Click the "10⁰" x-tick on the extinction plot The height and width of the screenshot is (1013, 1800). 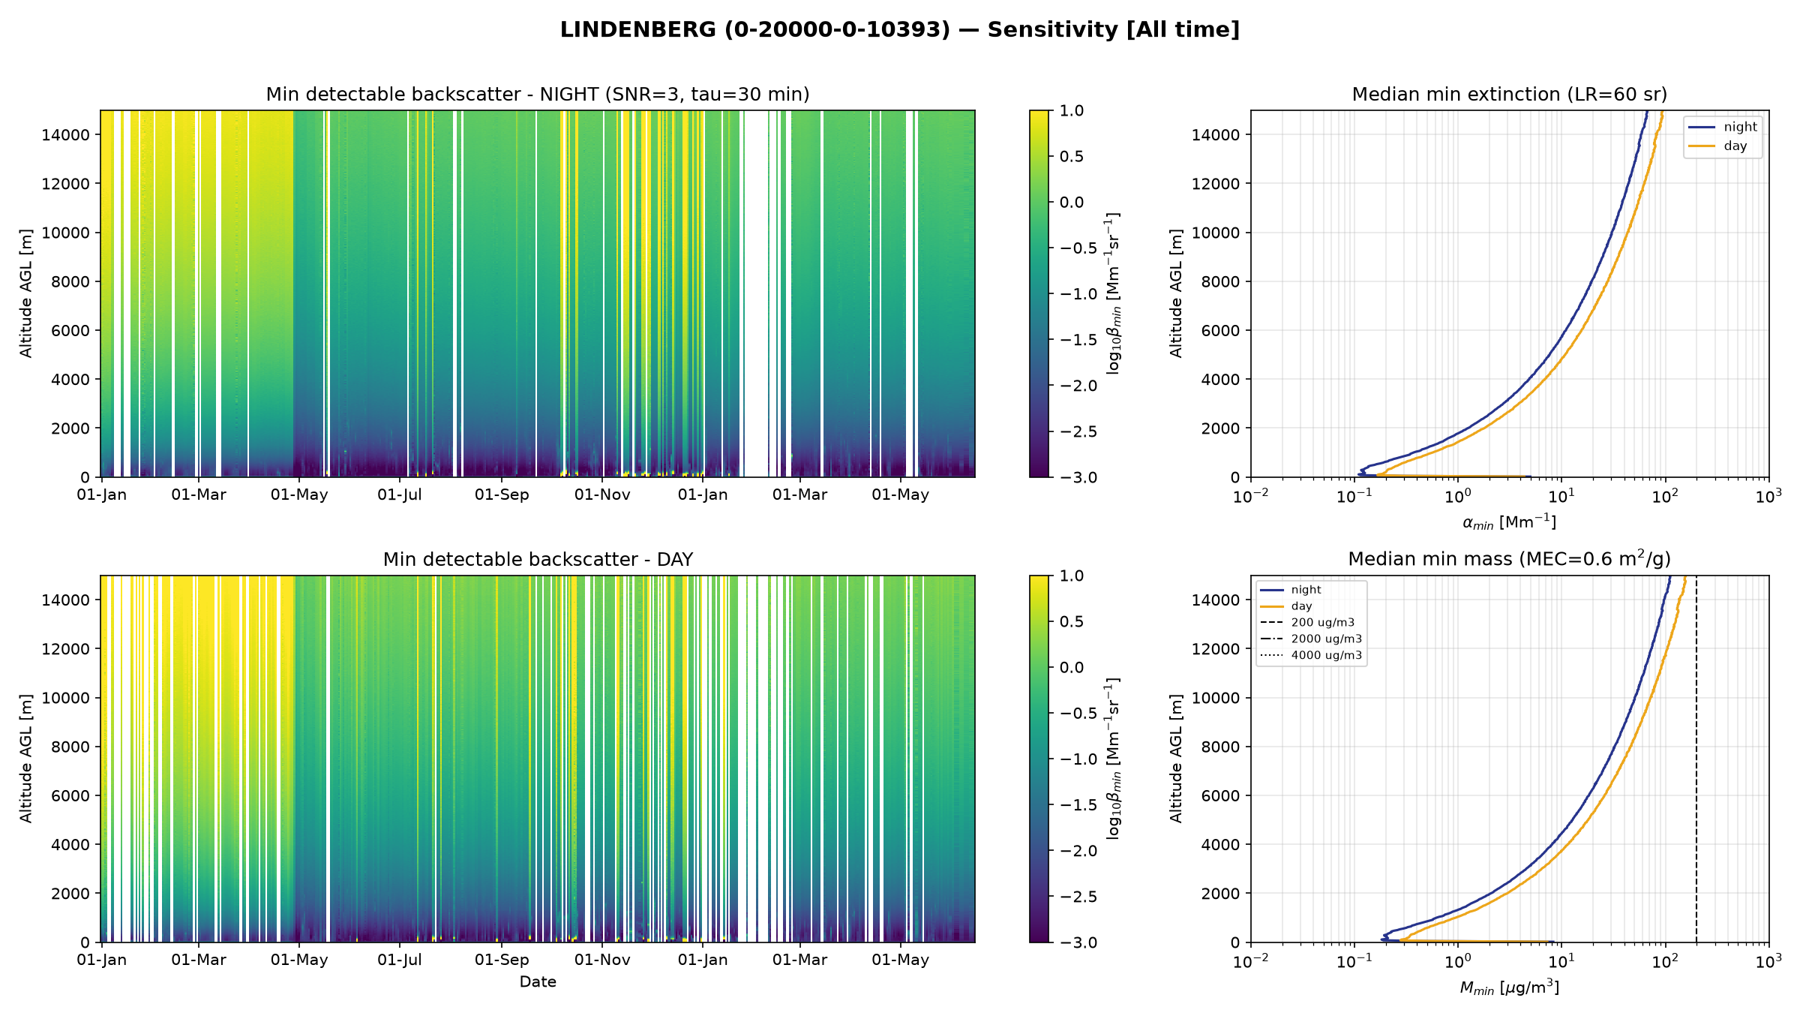1458,495
